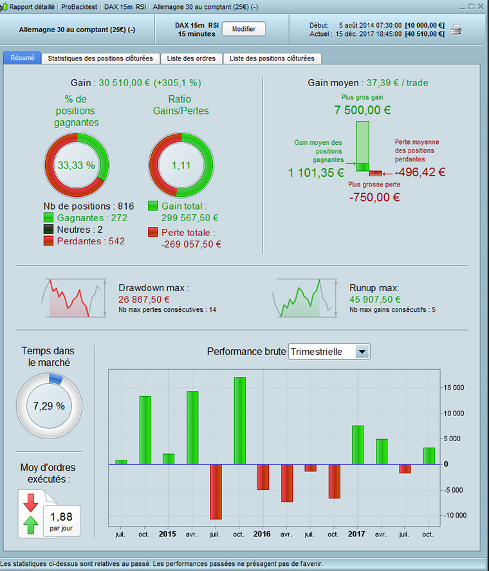Click the winning positions donut chart
Viewport: 489px width, 571px height.
(x=77, y=165)
